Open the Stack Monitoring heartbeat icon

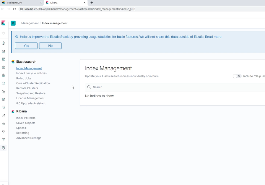(x=3, y=140)
